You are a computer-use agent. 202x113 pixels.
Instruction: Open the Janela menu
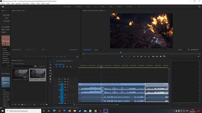click(43, 3)
